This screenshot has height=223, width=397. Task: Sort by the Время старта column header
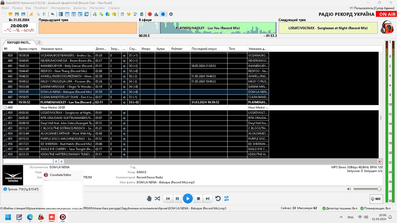[x=28, y=49]
